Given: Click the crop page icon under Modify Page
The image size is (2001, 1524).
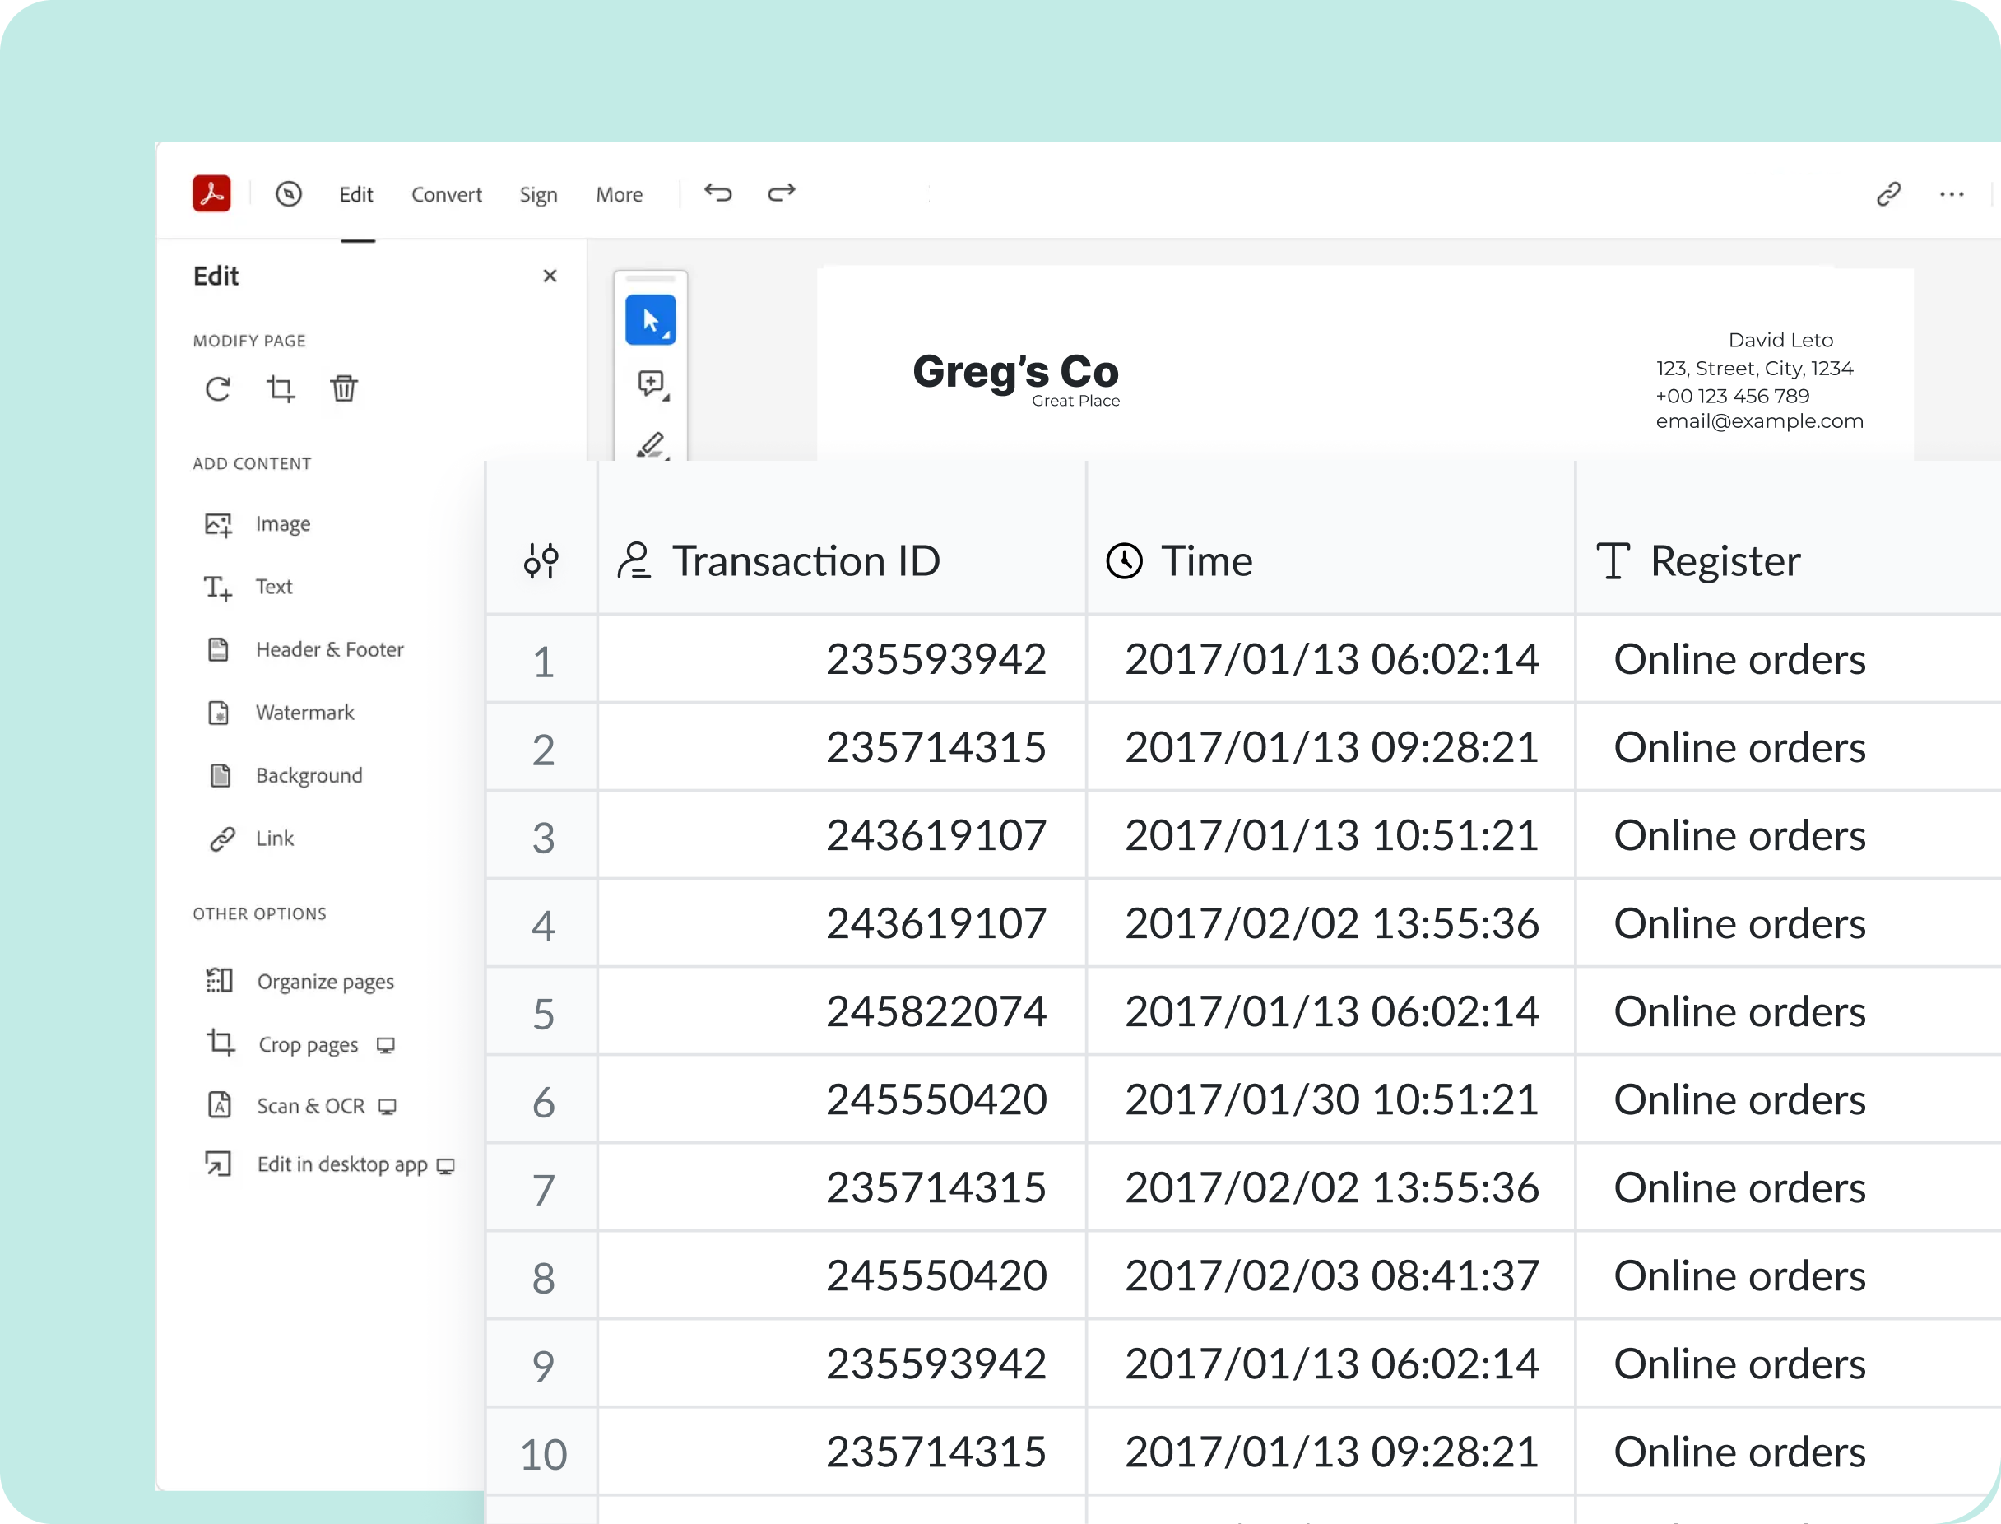Looking at the screenshot, I should 281,389.
